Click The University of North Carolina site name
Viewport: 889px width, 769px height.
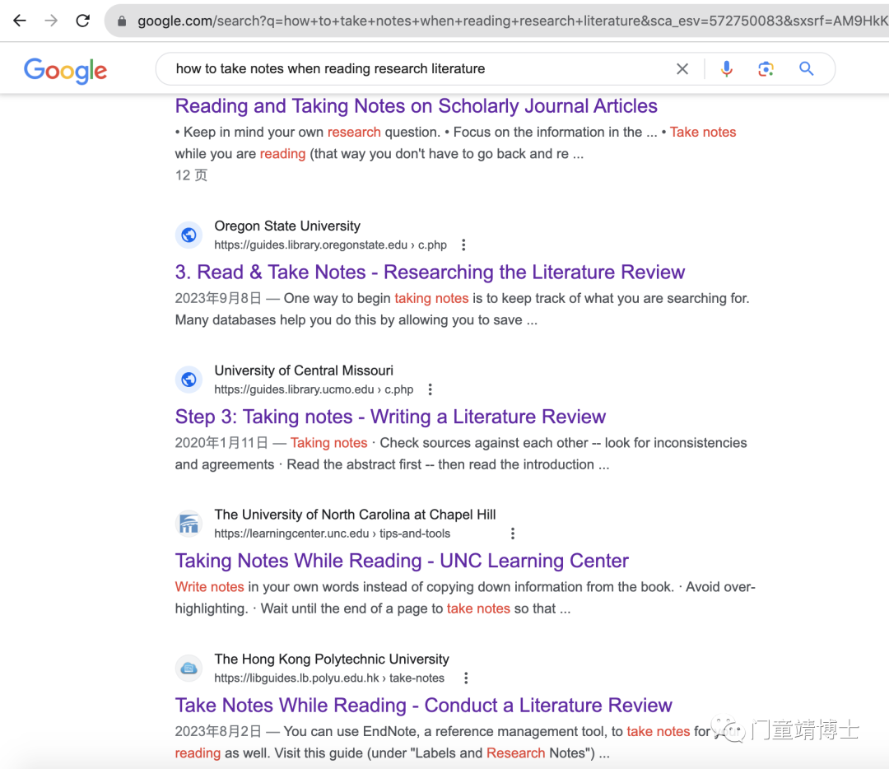click(x=355, y=515)
